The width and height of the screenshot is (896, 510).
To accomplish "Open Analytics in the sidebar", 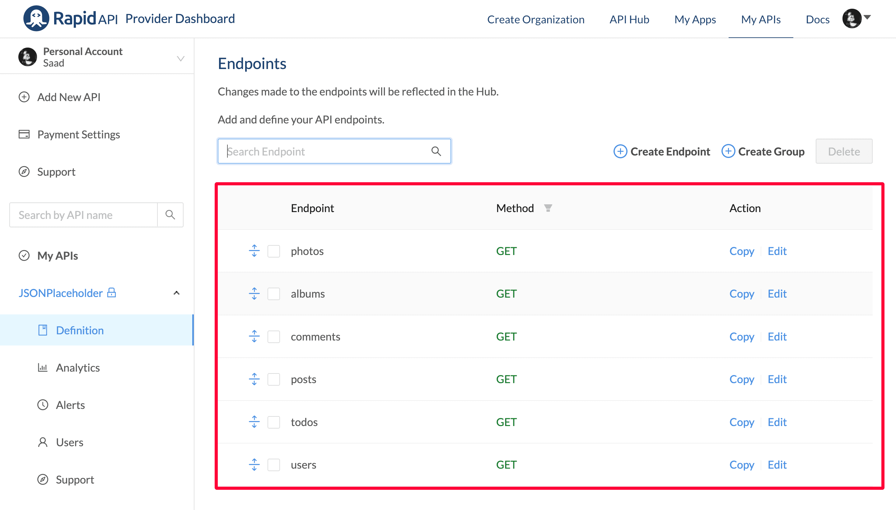I will [x=78, y=368].
